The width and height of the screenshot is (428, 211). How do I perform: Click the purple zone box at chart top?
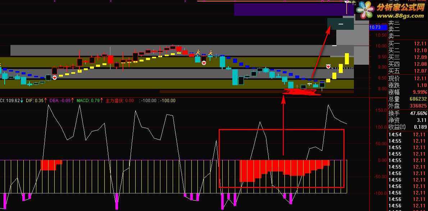(294, 9)
